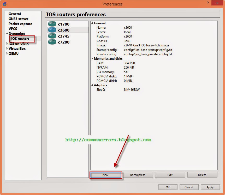The height and width of the screenshot is (195, 225).
Task: Click the Apply button
Action: (x=210, y=187)
